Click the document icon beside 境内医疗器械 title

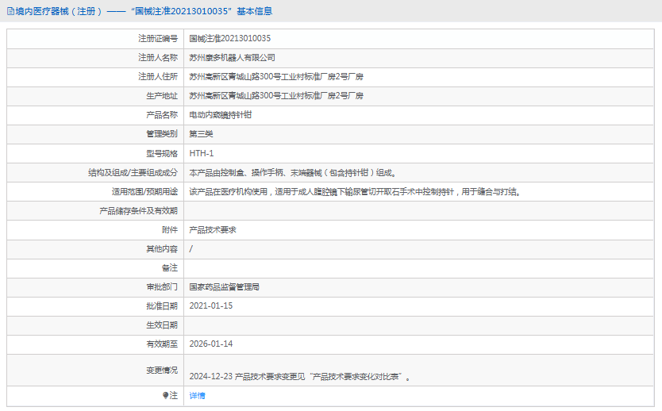click(10, 11)
